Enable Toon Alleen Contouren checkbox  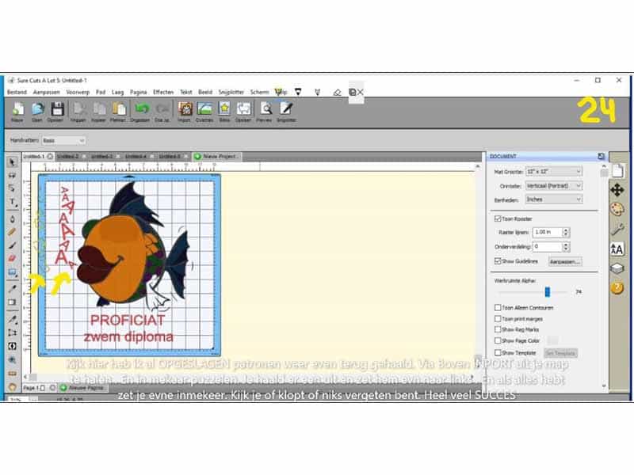click(x=498, y=307)
